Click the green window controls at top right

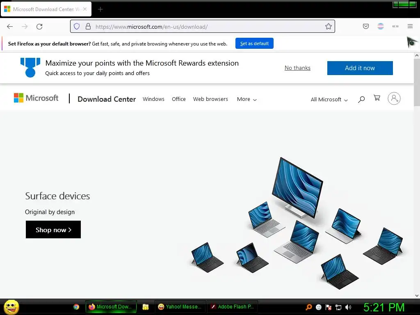coord(404,4)
